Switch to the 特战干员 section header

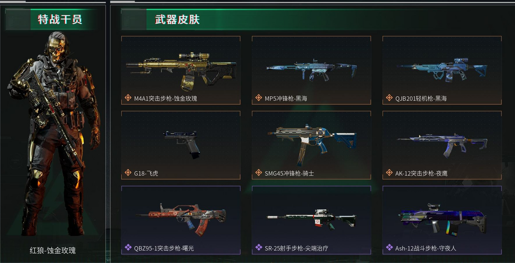(60, 20)
